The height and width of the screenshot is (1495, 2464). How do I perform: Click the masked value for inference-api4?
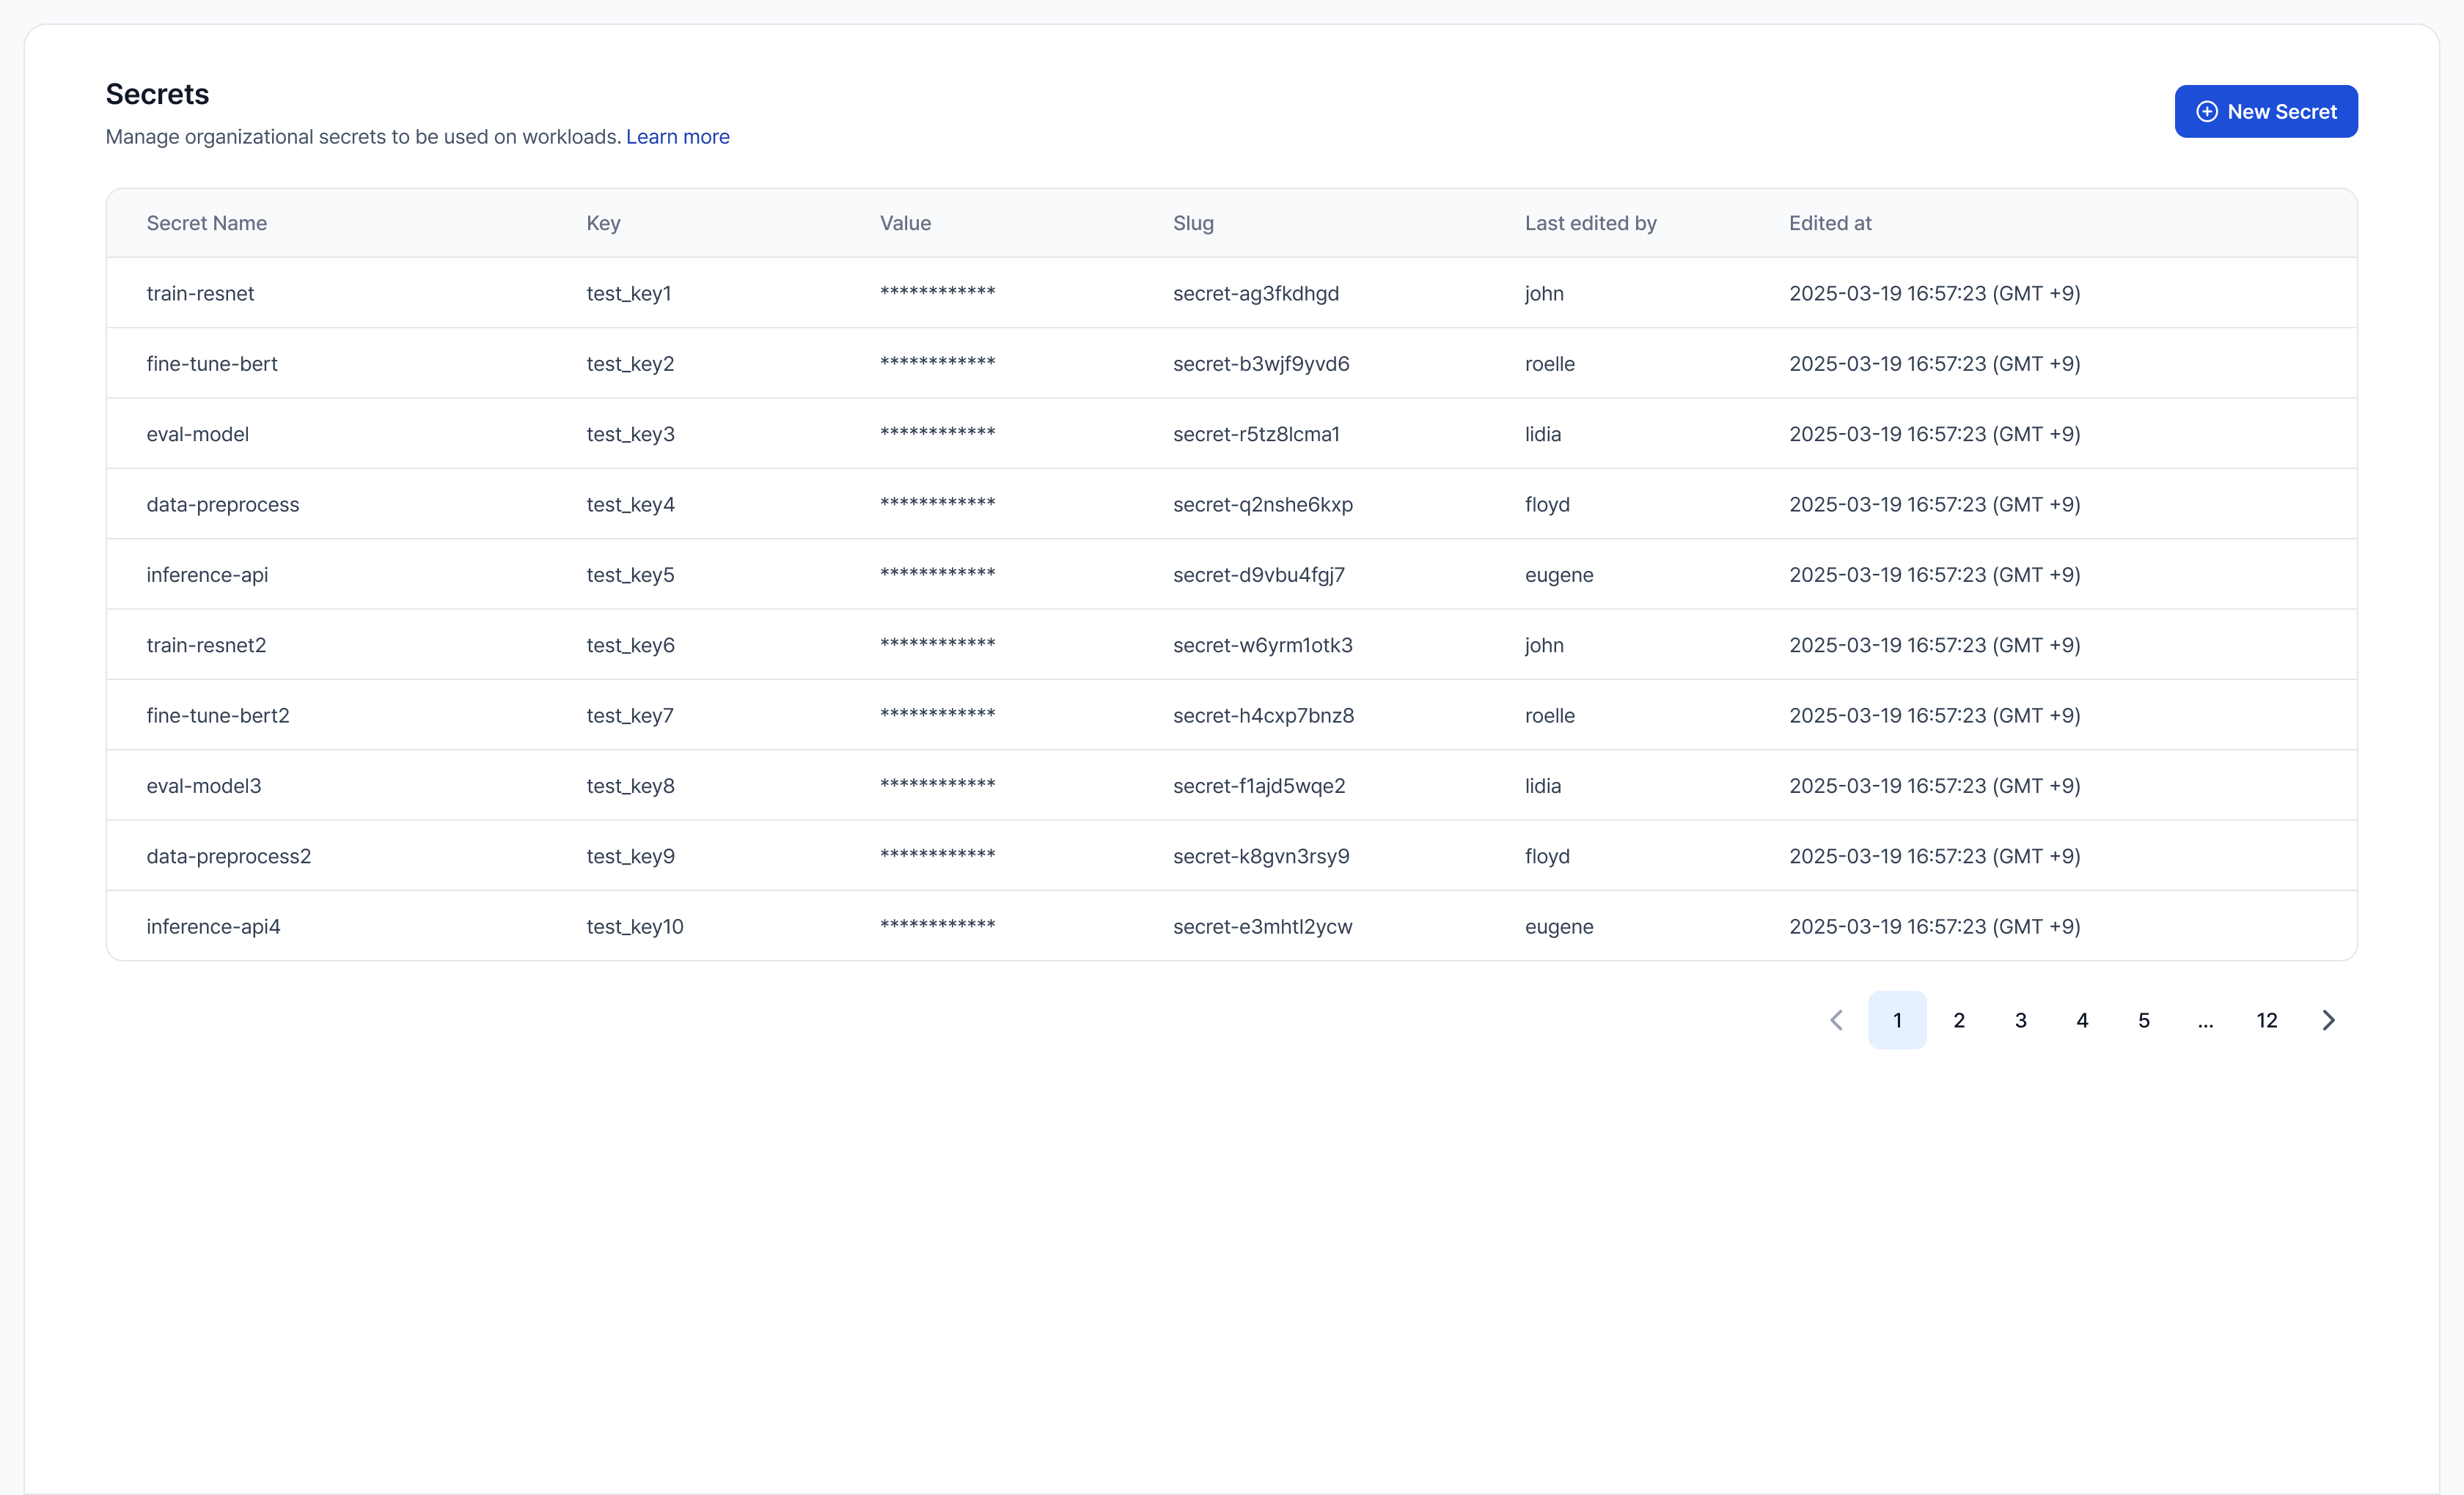pyautogui.click(x=937, y=924)
